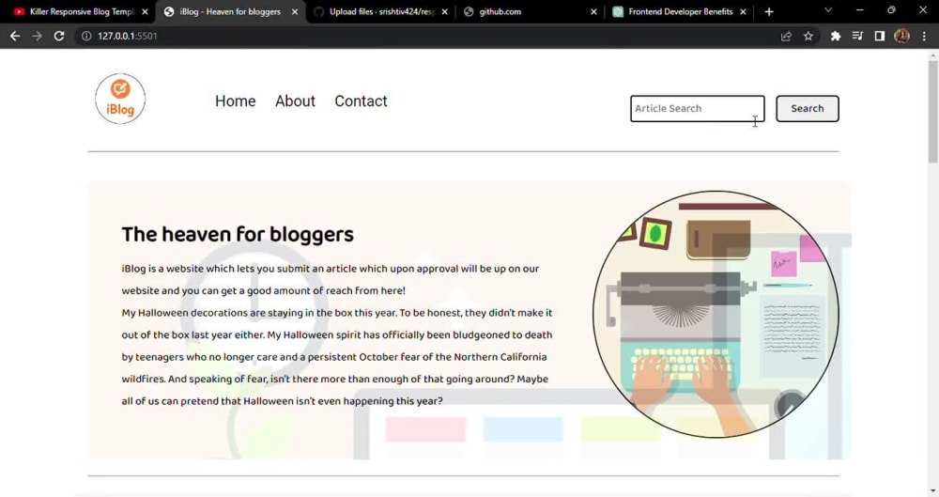Focus the Article Search field
Viewport: 939px width, 497px height.
click(x=697, y=108)
